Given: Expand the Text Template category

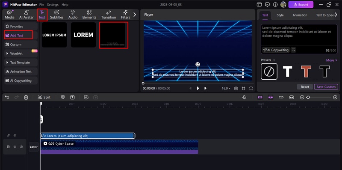Looking at the screenshot, I should [x=21, y=63].
